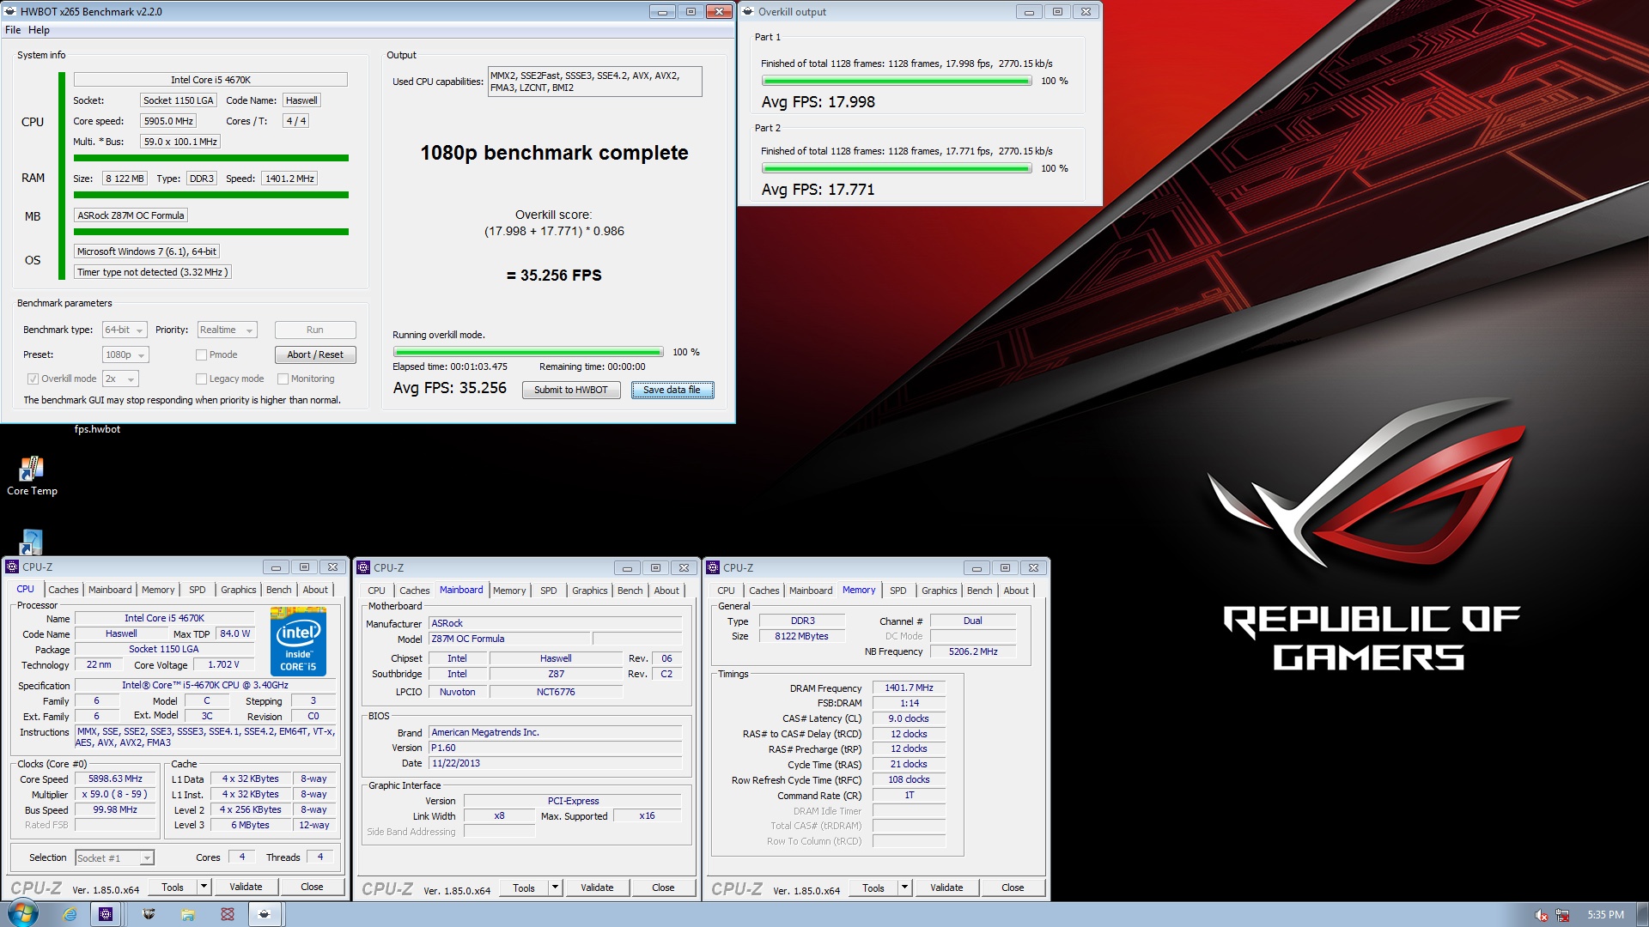1649x927 pixels.
Task: Click Close in the CPU-Z Memory window
Action: (1013, 888)
